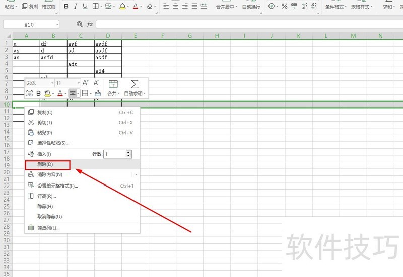The image size is (403, 277).
Task: Click the ribbon font color A icon
Action: pos(136,6)
